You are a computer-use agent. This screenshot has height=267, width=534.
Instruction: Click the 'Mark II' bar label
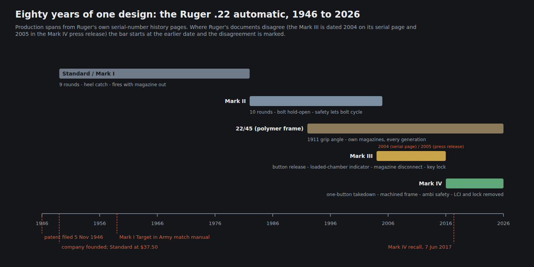235,101
